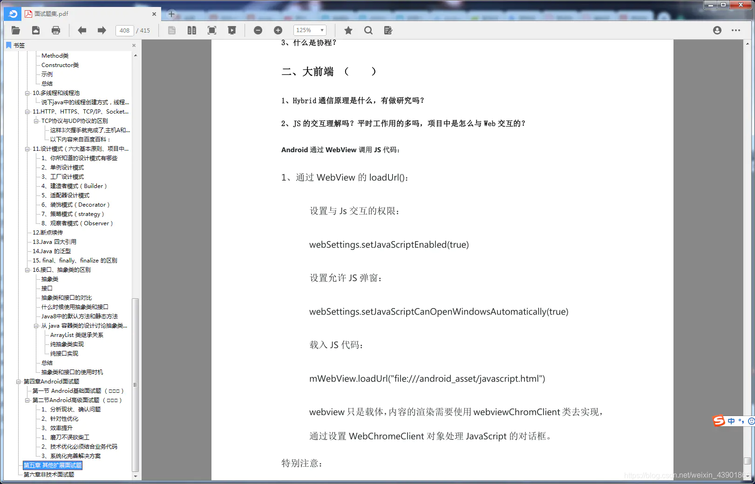
Task: Open bookmark 抽象类和接口的使用时机
Action: tap(72, 372)
